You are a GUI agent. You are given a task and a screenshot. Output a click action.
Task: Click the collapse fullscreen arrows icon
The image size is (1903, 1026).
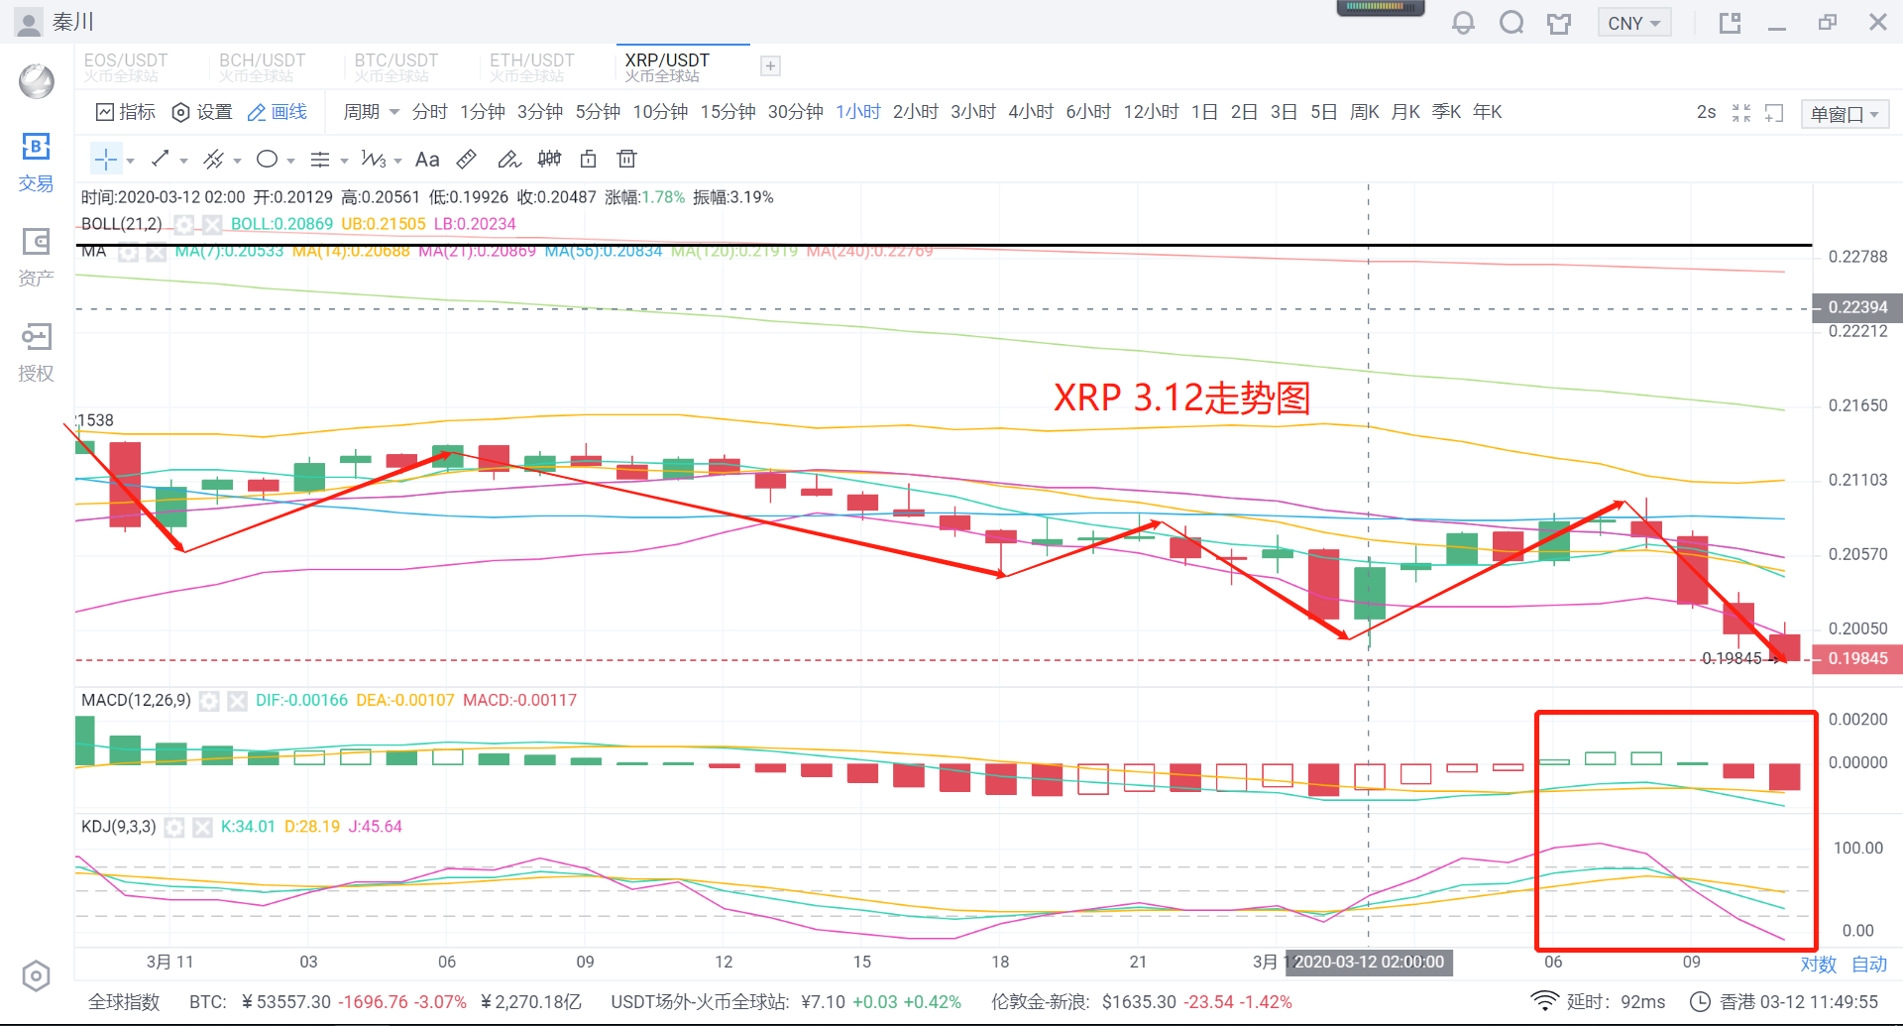pyautogui.click(x=1741, y=113)
